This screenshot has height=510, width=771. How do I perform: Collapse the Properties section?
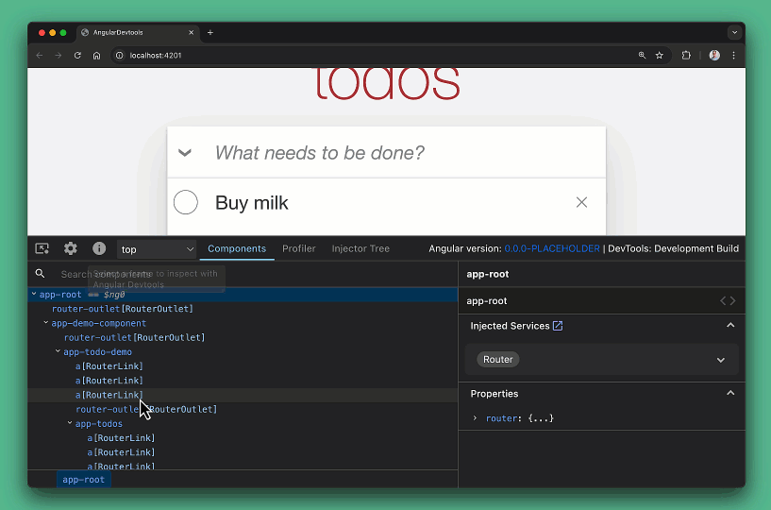coord(730,393)
